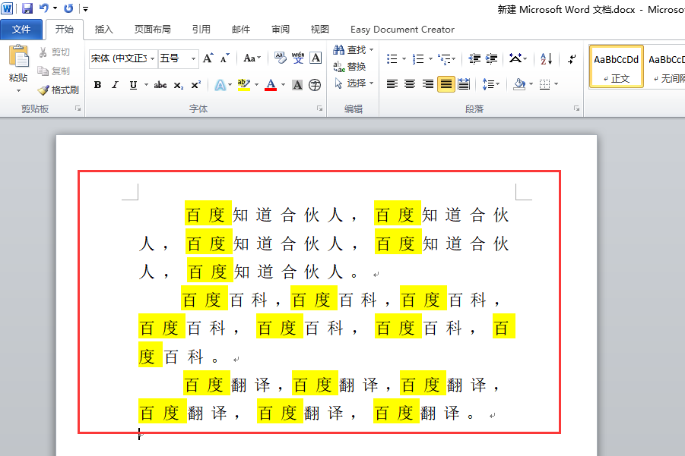Image resolution: width=685 pixels, height=456 pixels.
Task: Click the Undo icon
Action: coord(43,8)
